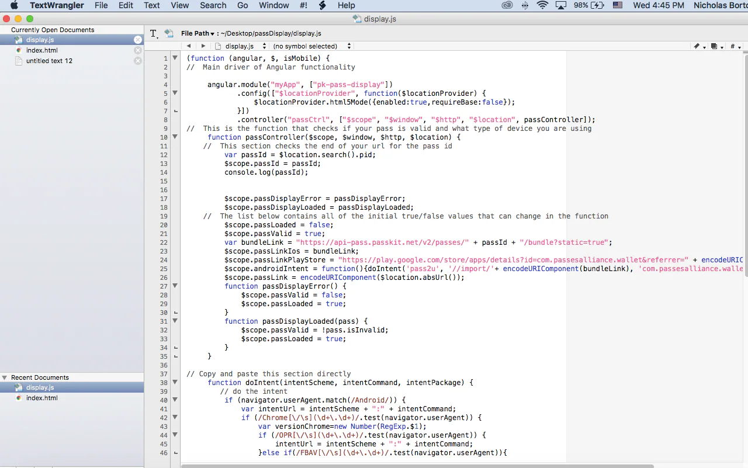Open the AirPlay display menu
This screenshot has height=468, width=748.
click(561, 5)
